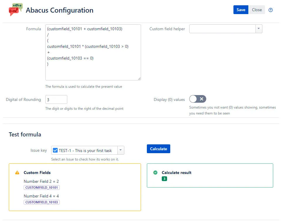Toggle the Display (0) values switch
The width and height of the screenshot is (282, 223).
pos(198,99)
